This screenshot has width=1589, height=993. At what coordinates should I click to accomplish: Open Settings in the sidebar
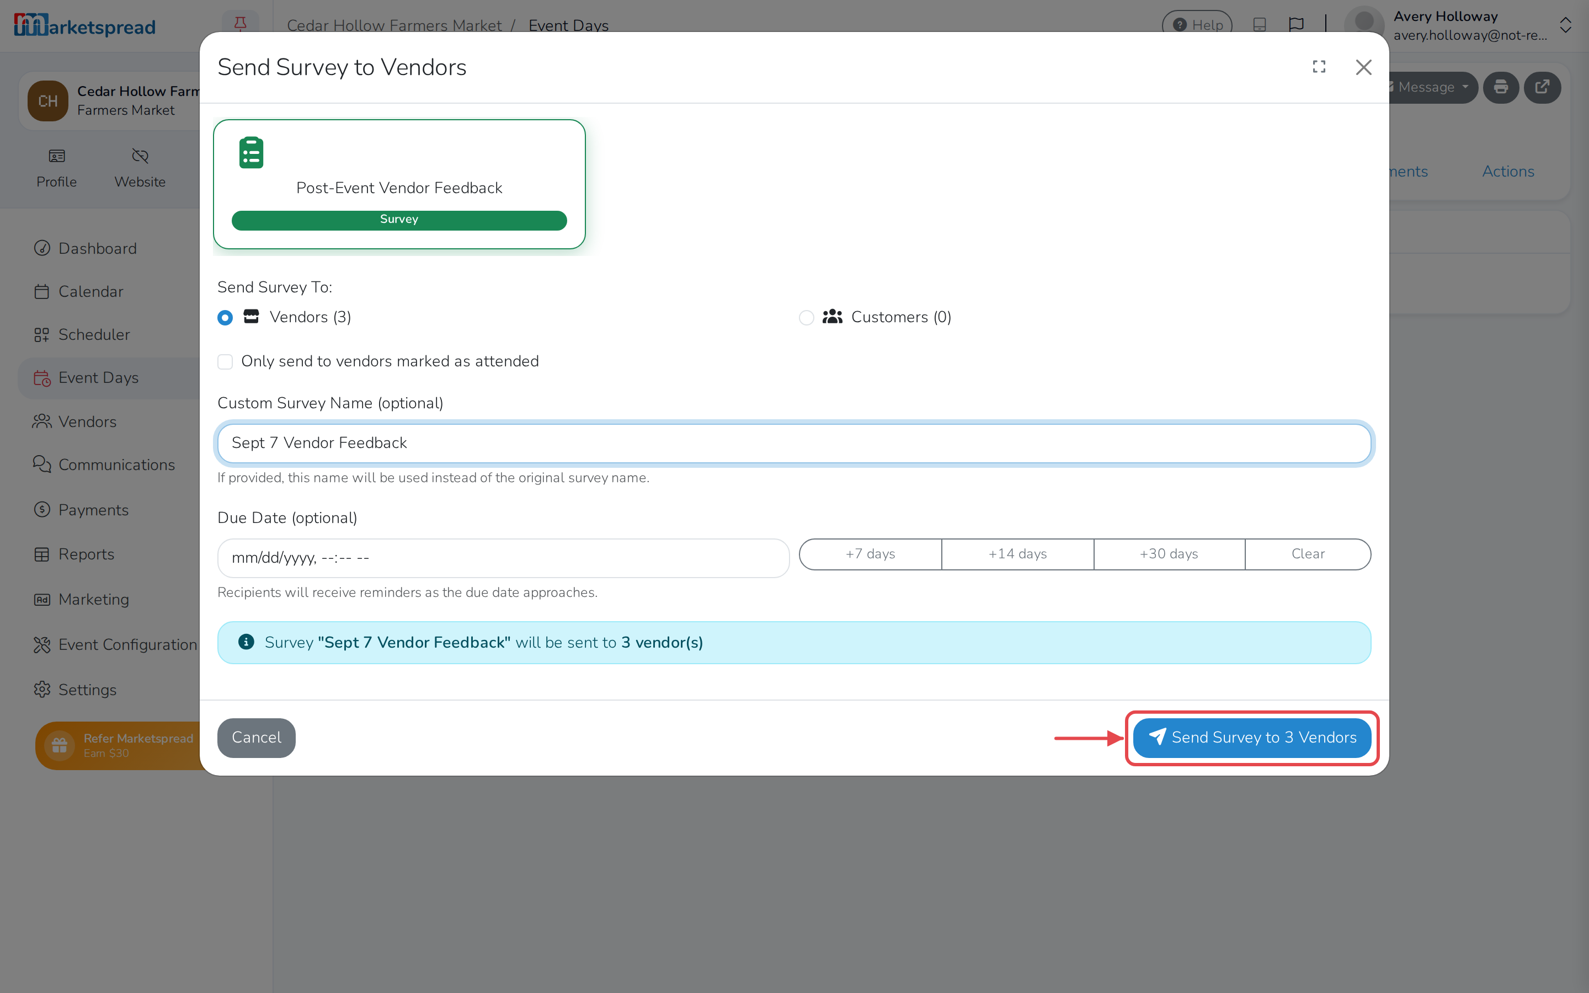pos(87,690)
